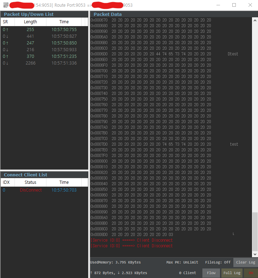Click Time column header in Packet Up/Down List
Viewport: 258px width, 278px height.
[64, 22]
